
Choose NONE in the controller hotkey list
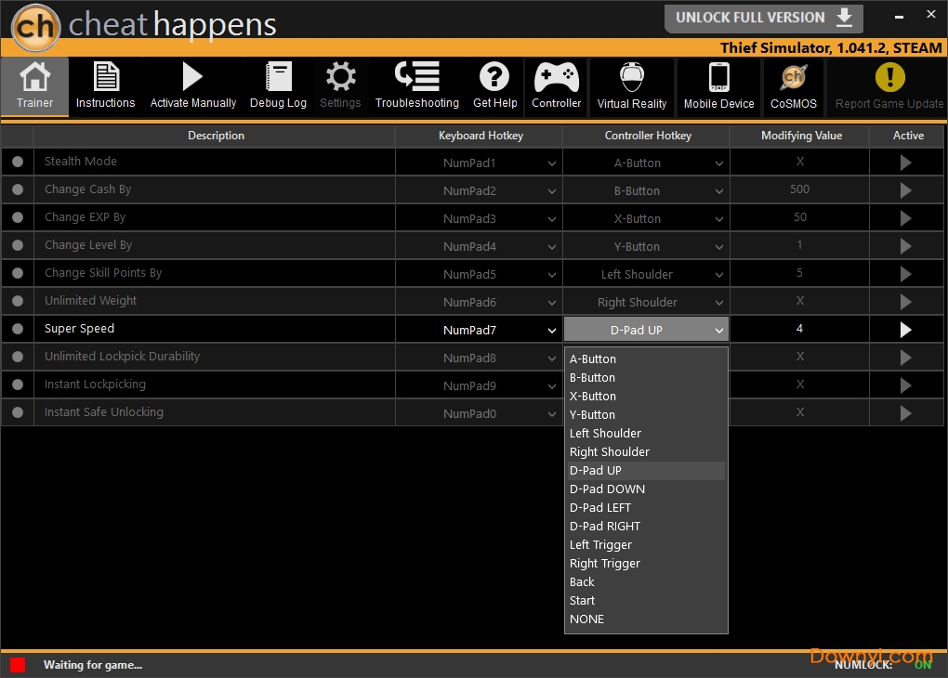coord(586,619)
